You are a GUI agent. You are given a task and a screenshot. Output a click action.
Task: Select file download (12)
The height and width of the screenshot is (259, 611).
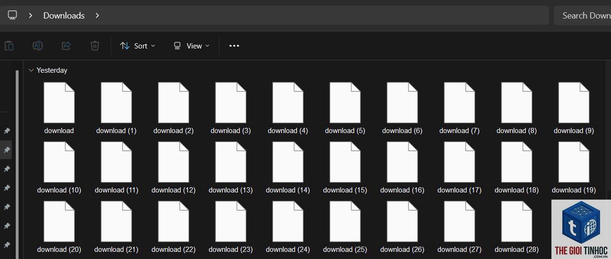(x=173, y=168)
